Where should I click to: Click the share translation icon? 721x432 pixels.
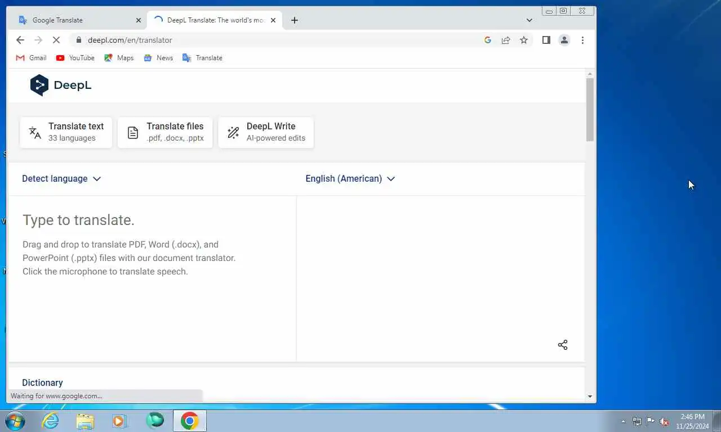[x=563, y=345]
